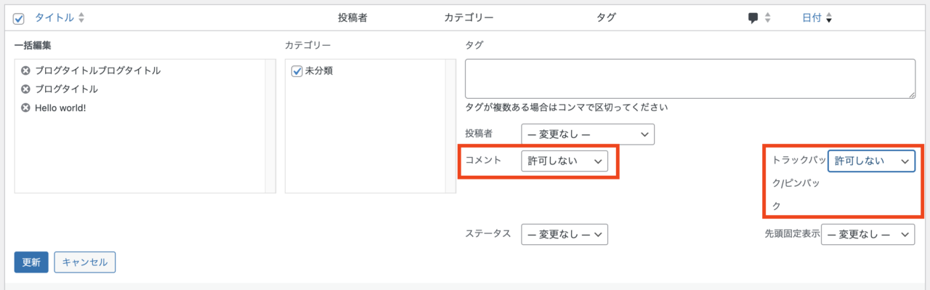The width and height of the screenshot is (930, 290).
Task: Open the トラックバック/ピンバック dropdown
Action: click(871, 161)
